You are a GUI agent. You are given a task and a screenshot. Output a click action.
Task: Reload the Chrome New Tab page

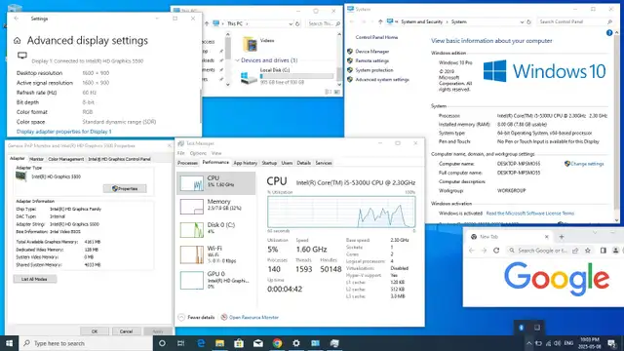[x=496, y=251]
